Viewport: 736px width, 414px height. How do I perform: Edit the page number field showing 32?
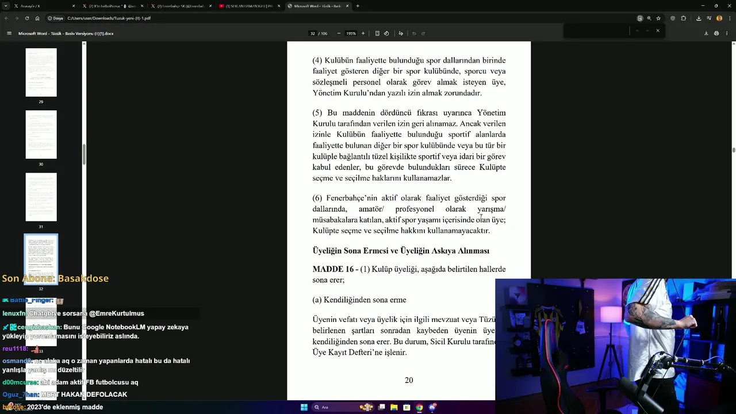pyautogui.click(x=313, y=33)
